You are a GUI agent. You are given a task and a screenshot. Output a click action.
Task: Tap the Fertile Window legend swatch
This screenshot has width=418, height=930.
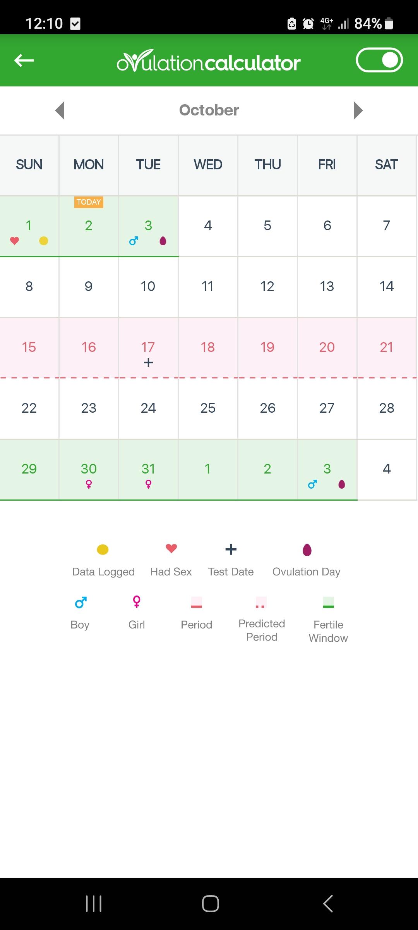[328, 602]
